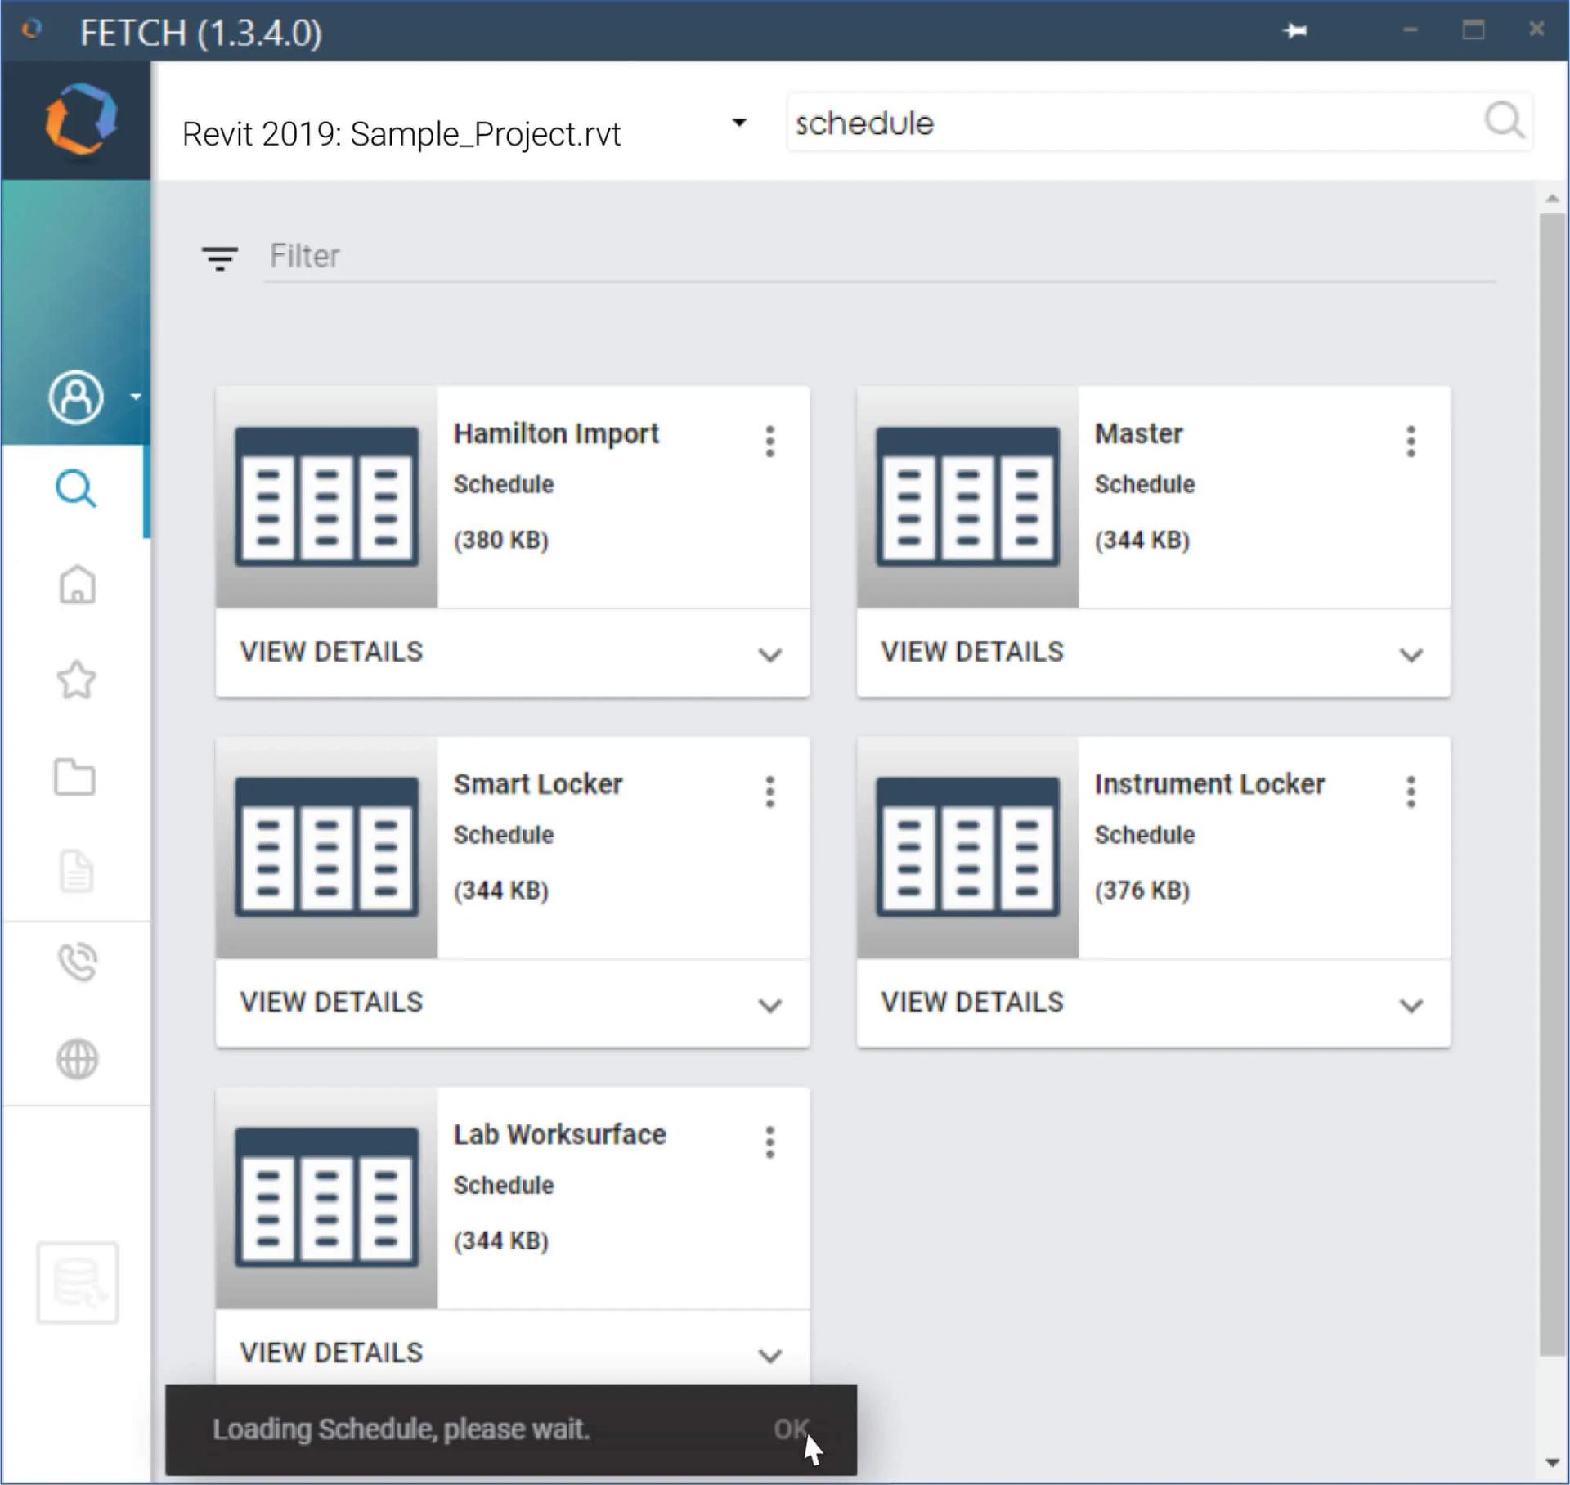Open the Folder icon in sidebar

(x=74, y=776)
